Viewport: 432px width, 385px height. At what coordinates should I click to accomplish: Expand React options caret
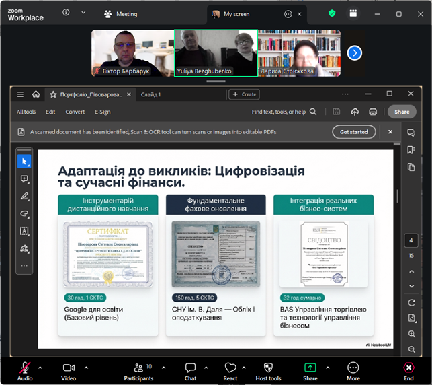click(244, 367)
